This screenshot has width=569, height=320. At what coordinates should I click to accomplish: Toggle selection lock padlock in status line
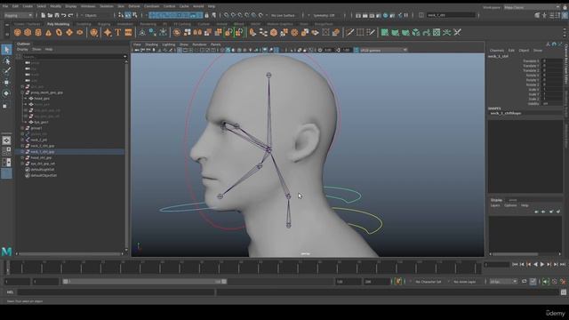[x=207, y=15]
